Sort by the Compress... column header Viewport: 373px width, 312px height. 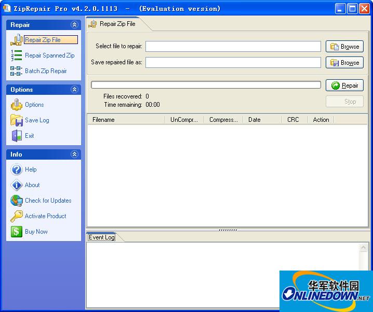(x=223, y=120)
